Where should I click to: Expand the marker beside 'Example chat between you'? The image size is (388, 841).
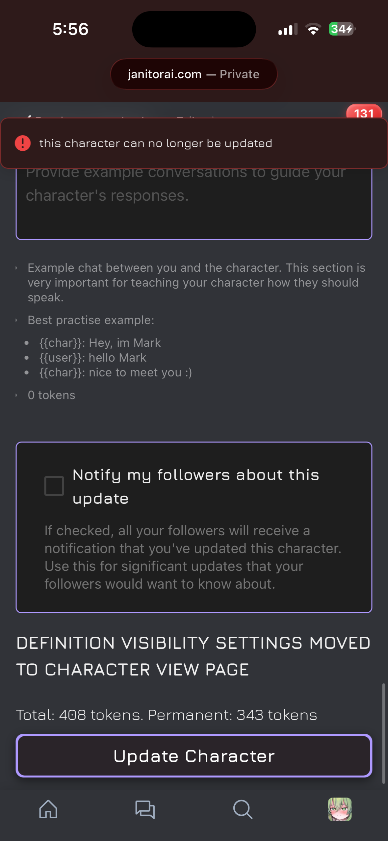tap(16, 268)
